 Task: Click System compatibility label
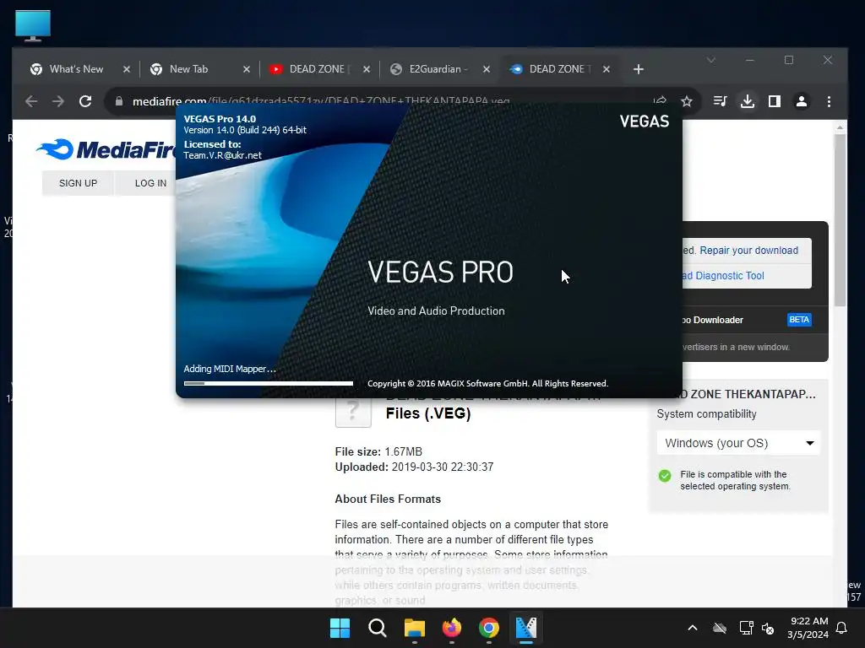706,414
